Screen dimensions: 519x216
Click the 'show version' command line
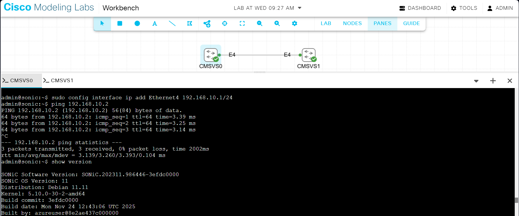46,162
